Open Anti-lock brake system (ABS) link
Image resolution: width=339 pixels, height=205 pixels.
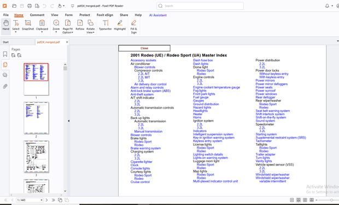tap(150, 91)
